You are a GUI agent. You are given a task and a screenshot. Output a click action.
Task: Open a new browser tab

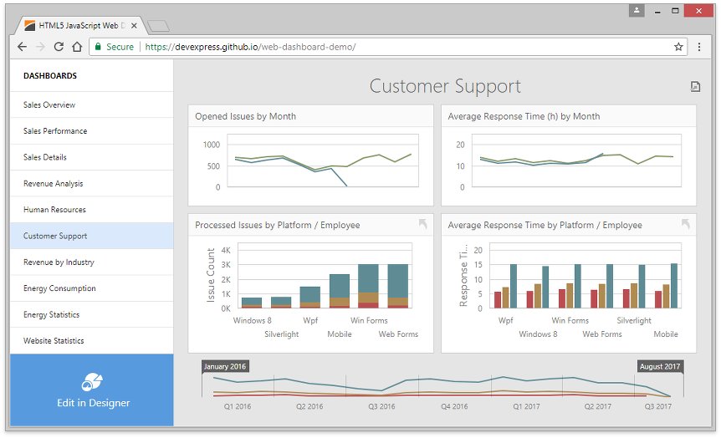(159, 26)
